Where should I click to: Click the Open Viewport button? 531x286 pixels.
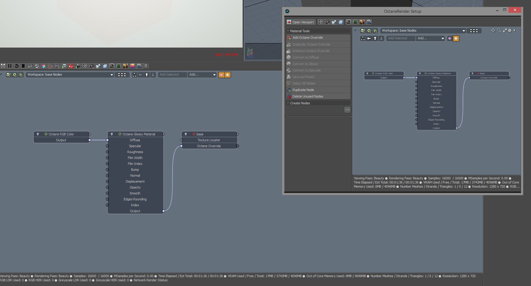click(301, 22)
